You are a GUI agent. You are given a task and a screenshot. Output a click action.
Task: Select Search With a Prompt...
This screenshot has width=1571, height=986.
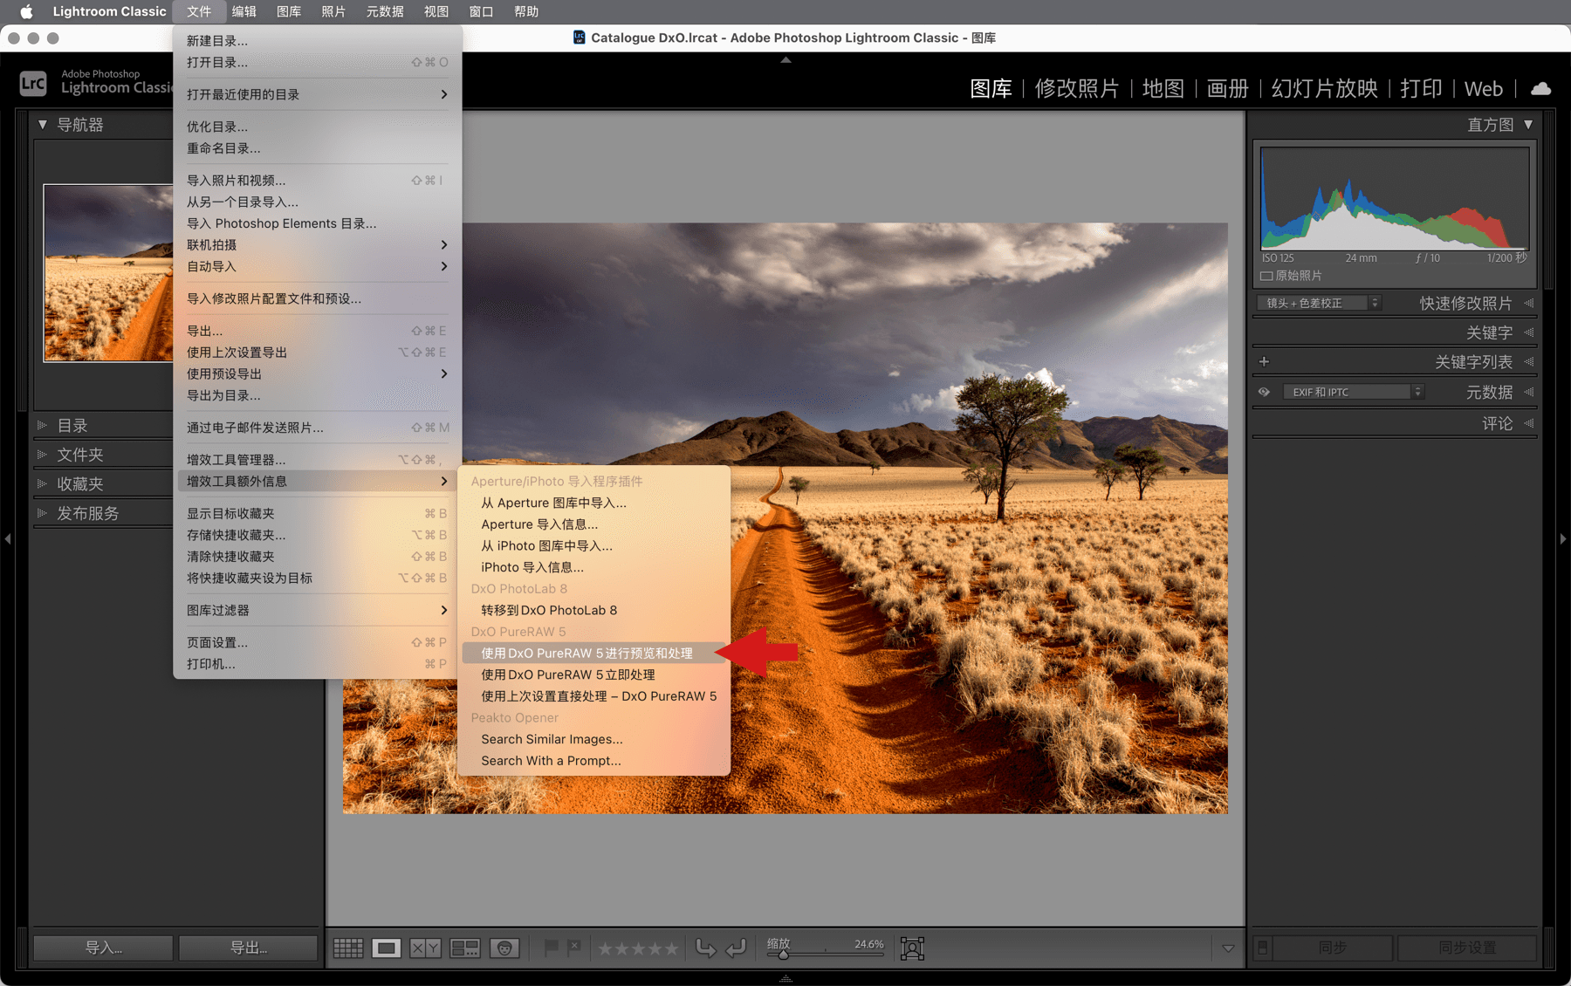point(592,761)
